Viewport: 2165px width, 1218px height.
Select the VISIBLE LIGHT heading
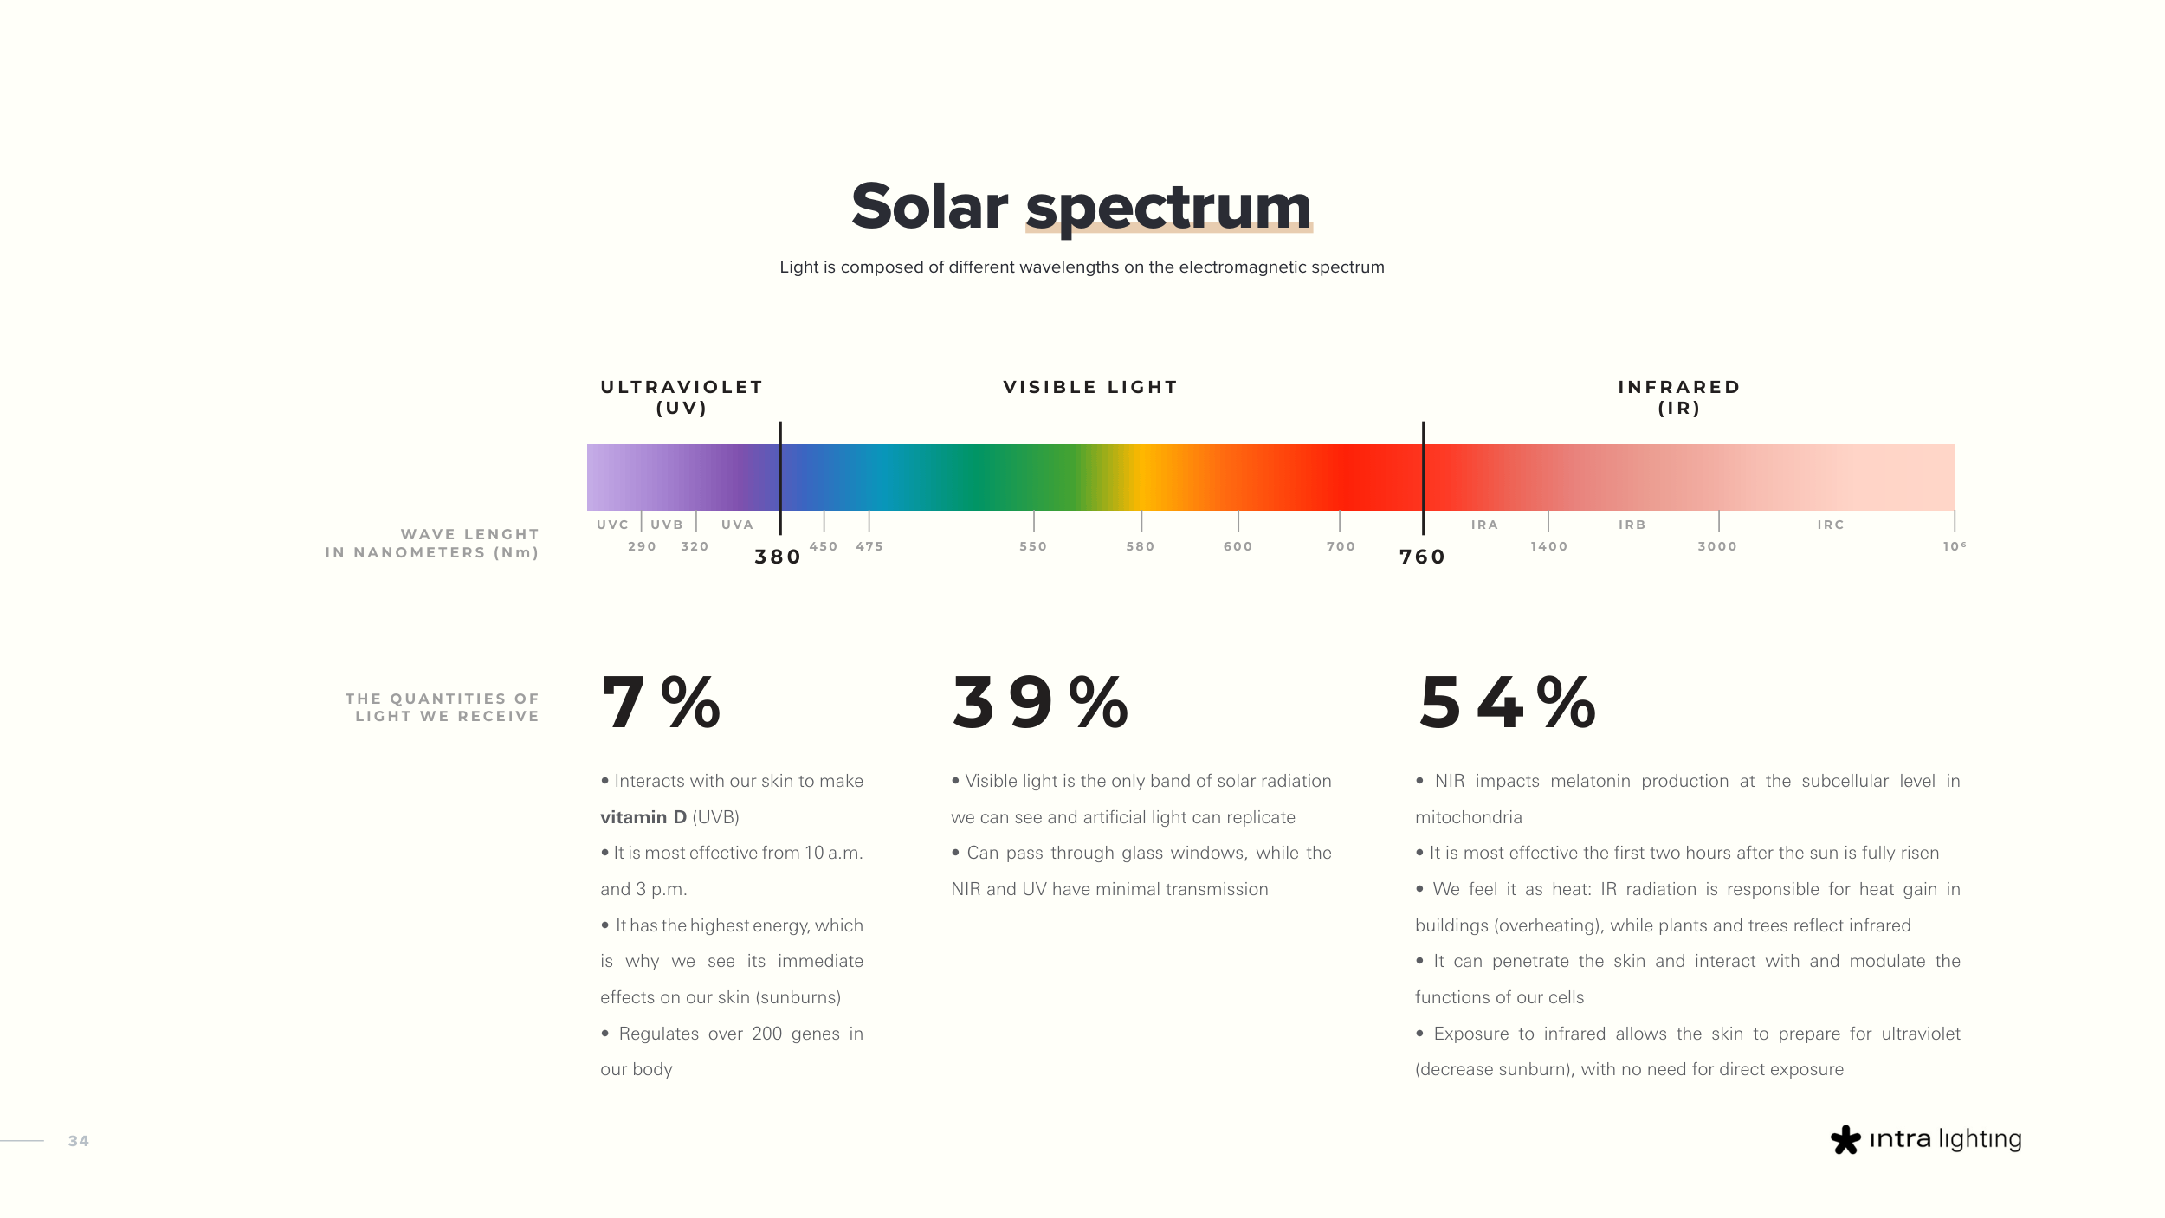[x=1090, y=387]
